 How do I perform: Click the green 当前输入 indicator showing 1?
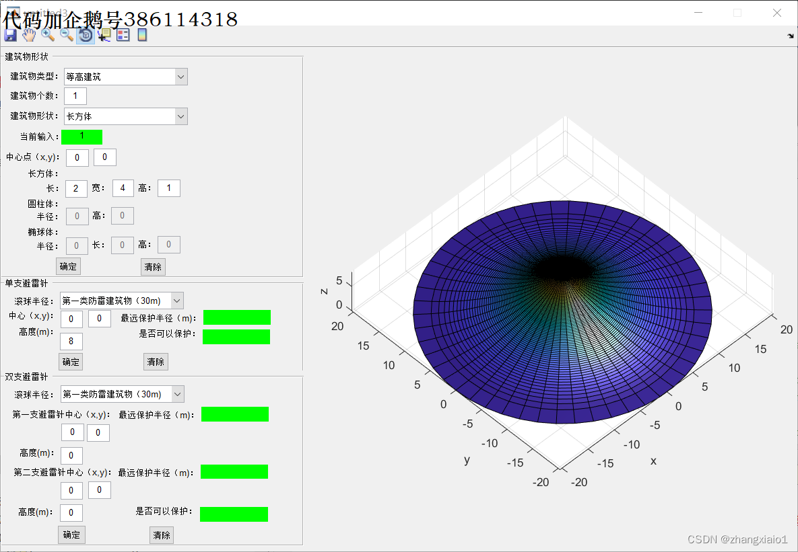[82, 136]
